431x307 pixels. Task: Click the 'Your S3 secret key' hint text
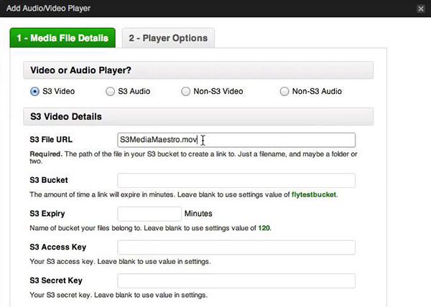119,296
